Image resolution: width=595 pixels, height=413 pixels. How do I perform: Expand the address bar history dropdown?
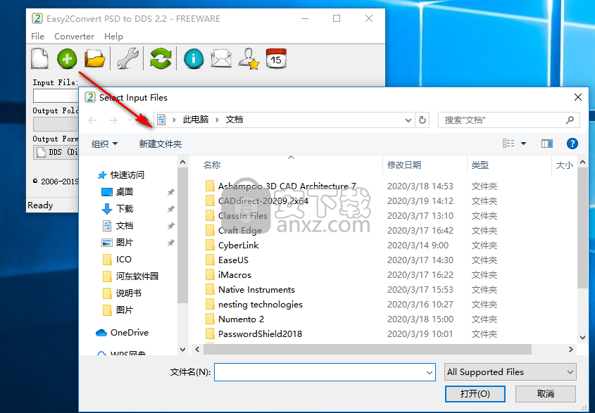pyautogui.click(x=408, y=120)
